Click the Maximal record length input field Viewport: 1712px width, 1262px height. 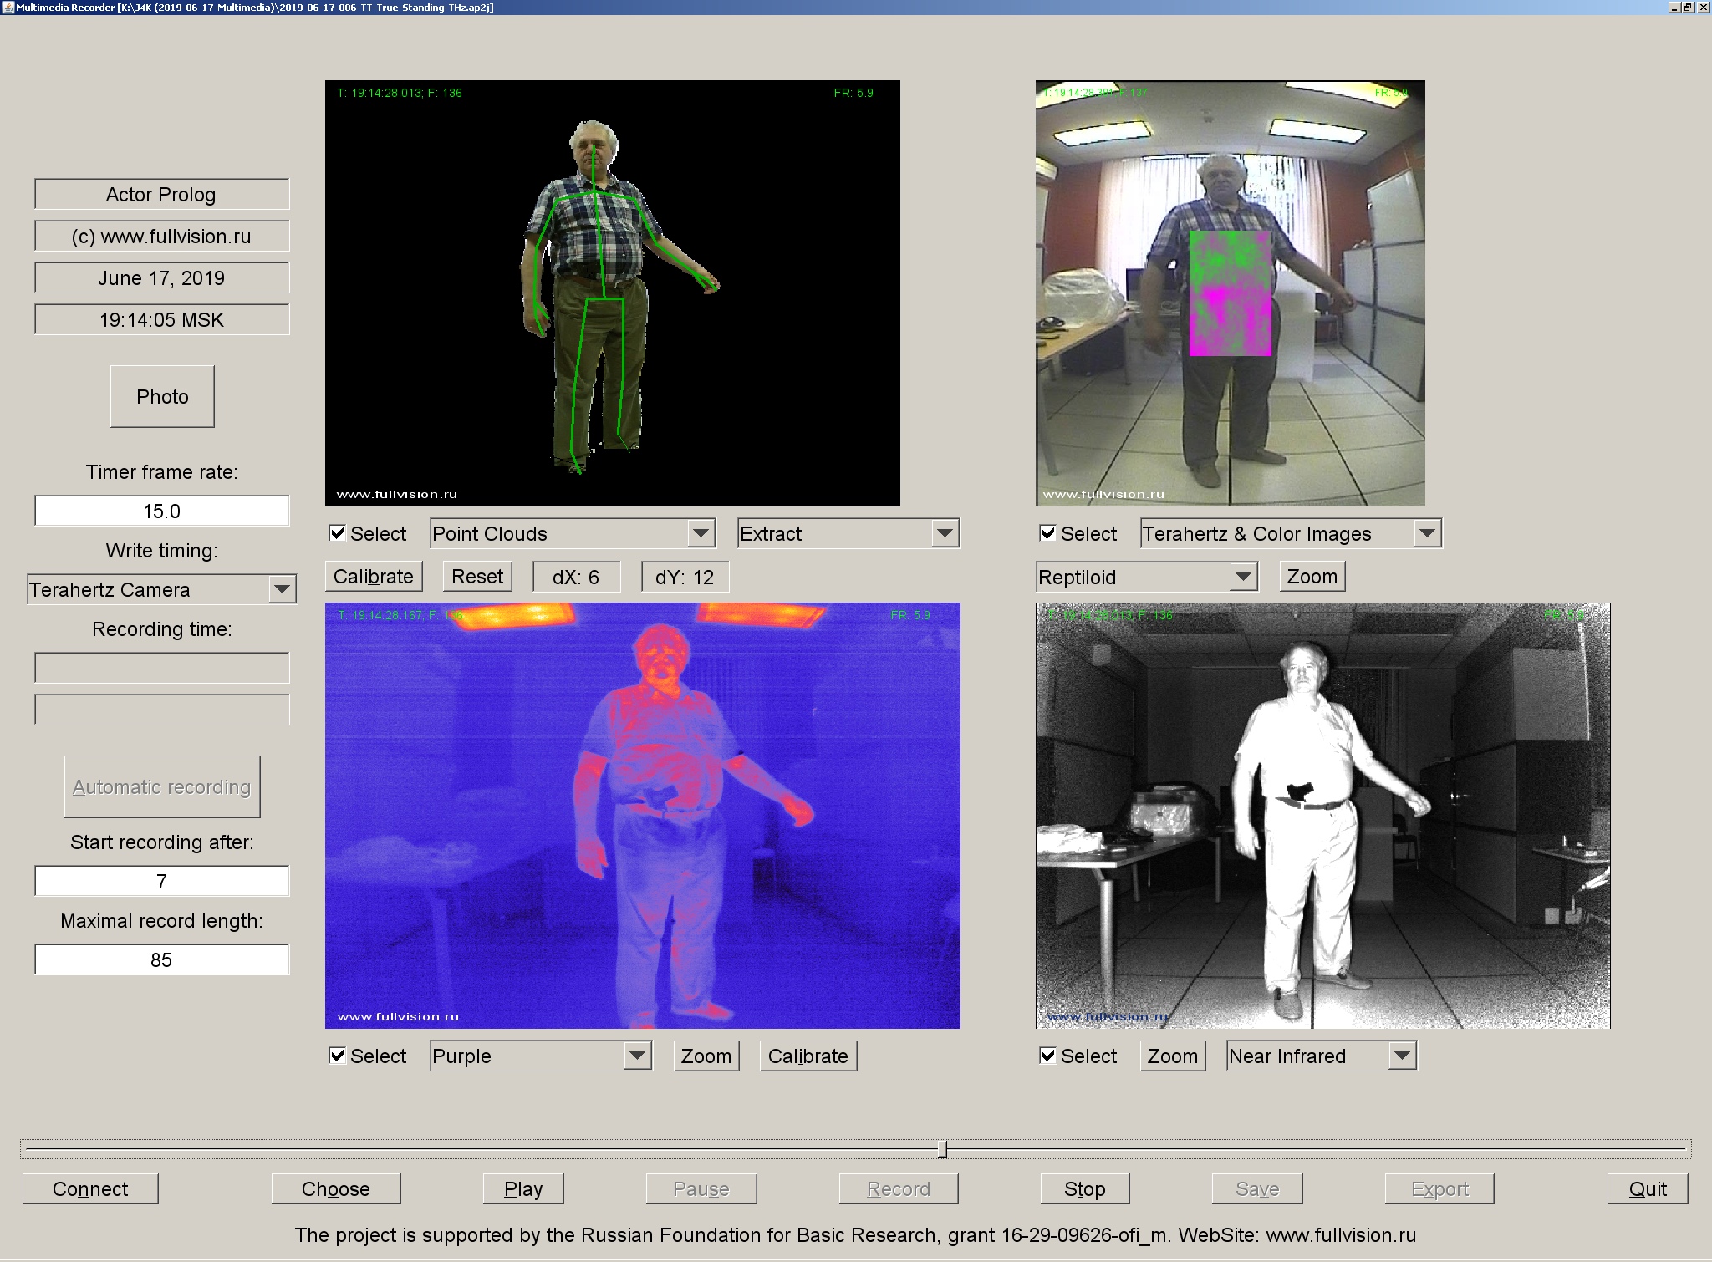pos(161,959)
